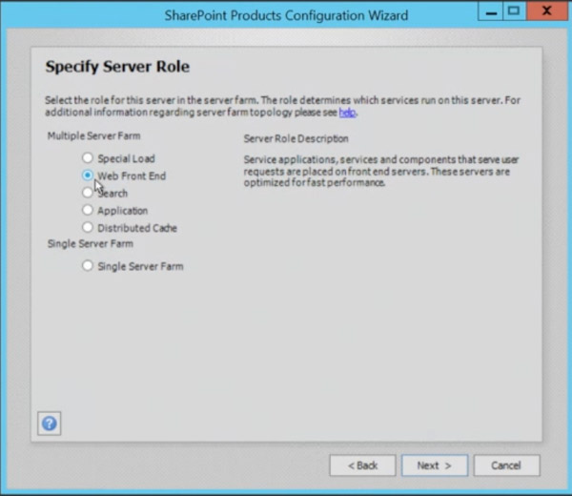Click the SharePoint Products Configuration Wizard title
The height and width of the screenshot is (496, 572).
[286, 15]
